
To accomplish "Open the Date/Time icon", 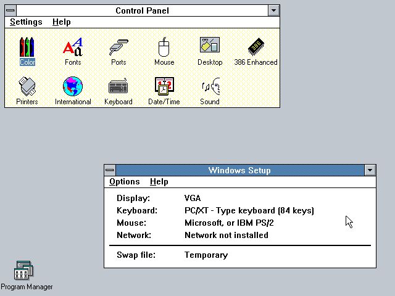I will [x=164, y=86].
